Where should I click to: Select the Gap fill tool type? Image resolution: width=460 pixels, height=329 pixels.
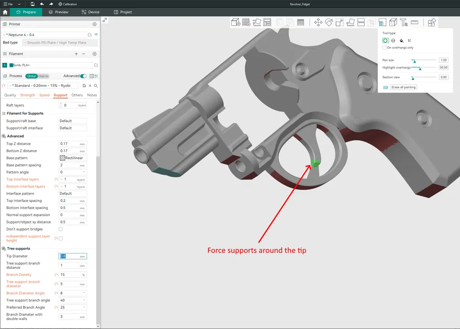pyautogui.click(x=409, y=40)
